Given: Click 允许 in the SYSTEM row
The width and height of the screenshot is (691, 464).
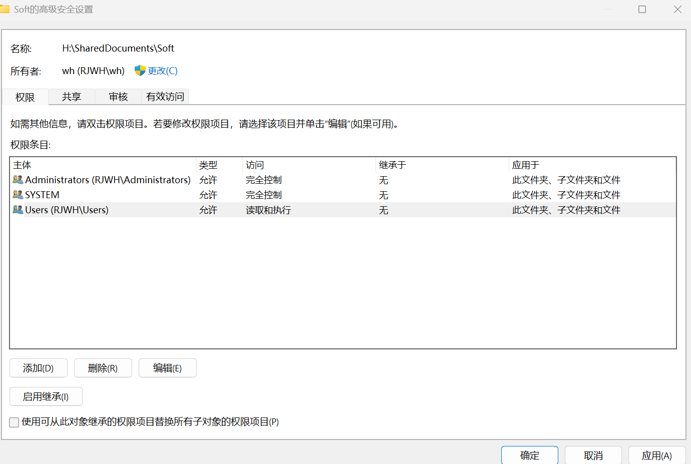Looking at the screenshot, I should (x=208, y=195).
